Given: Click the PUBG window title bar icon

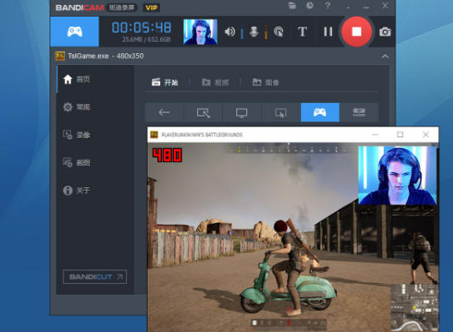Looking at the screenshot, I should tap(154, 135).
